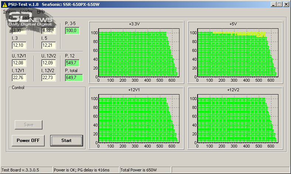The height and width of the screenshot is (174, 291).
Task: Click the 'U, 12V1' label
Action: pyautogui.click(x=19, y=56)
